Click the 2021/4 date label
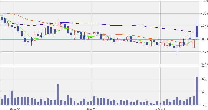208x110 pixels. coord(91,108)
